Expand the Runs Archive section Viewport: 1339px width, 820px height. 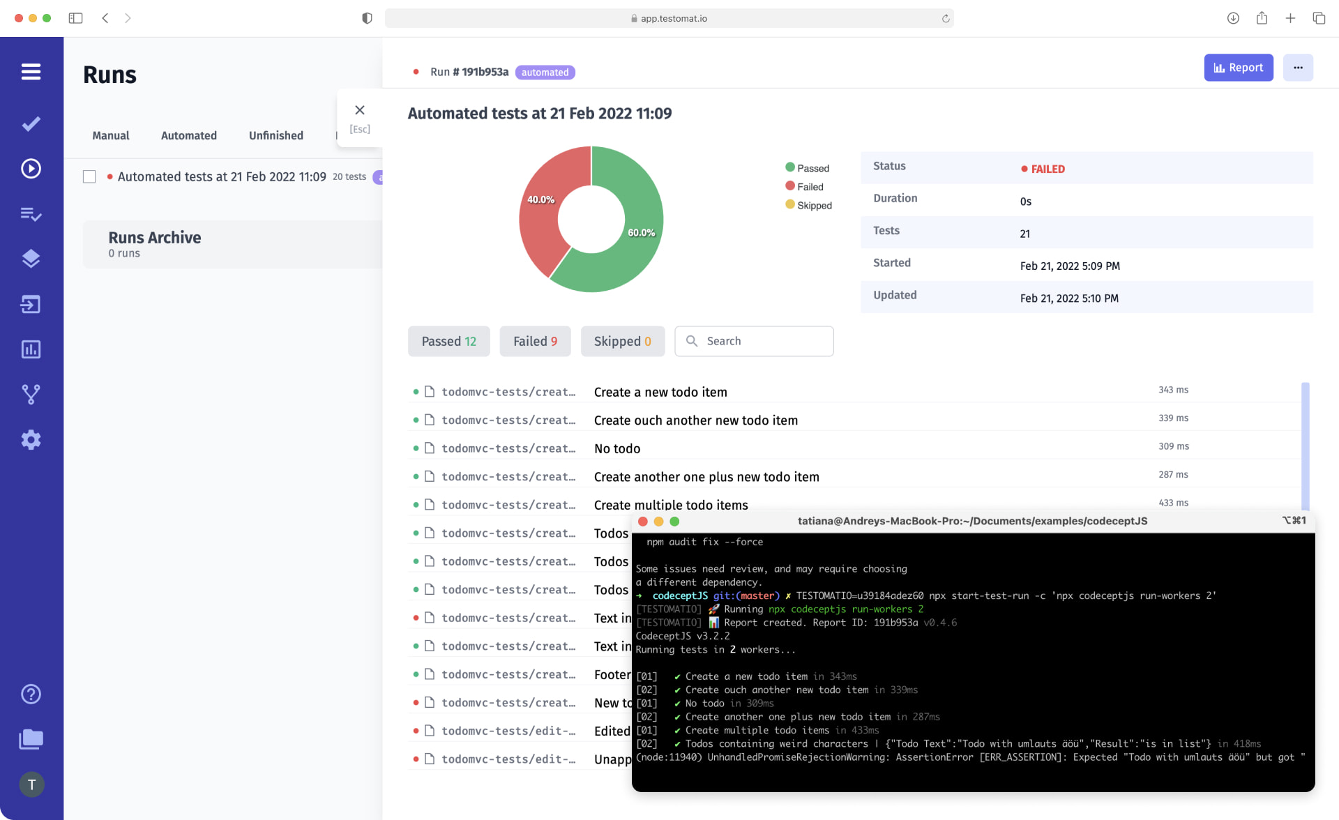click(x=155, y=237)
